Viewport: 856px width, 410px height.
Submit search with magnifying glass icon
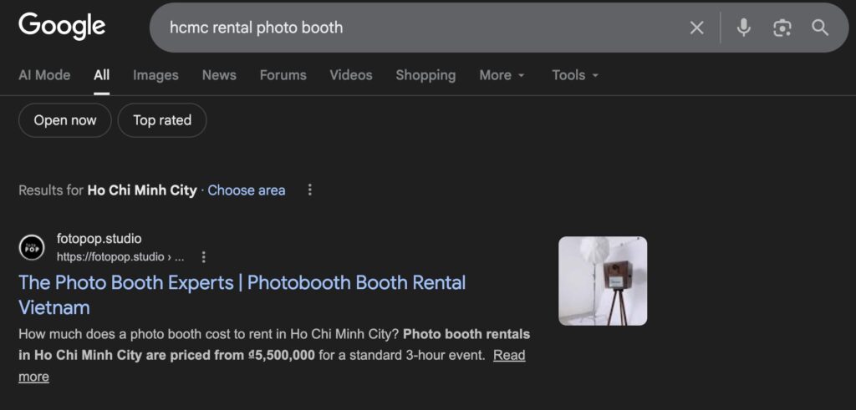(x=820, y=28)
